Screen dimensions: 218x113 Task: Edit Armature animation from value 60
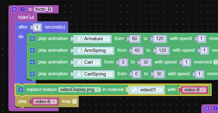134,39
